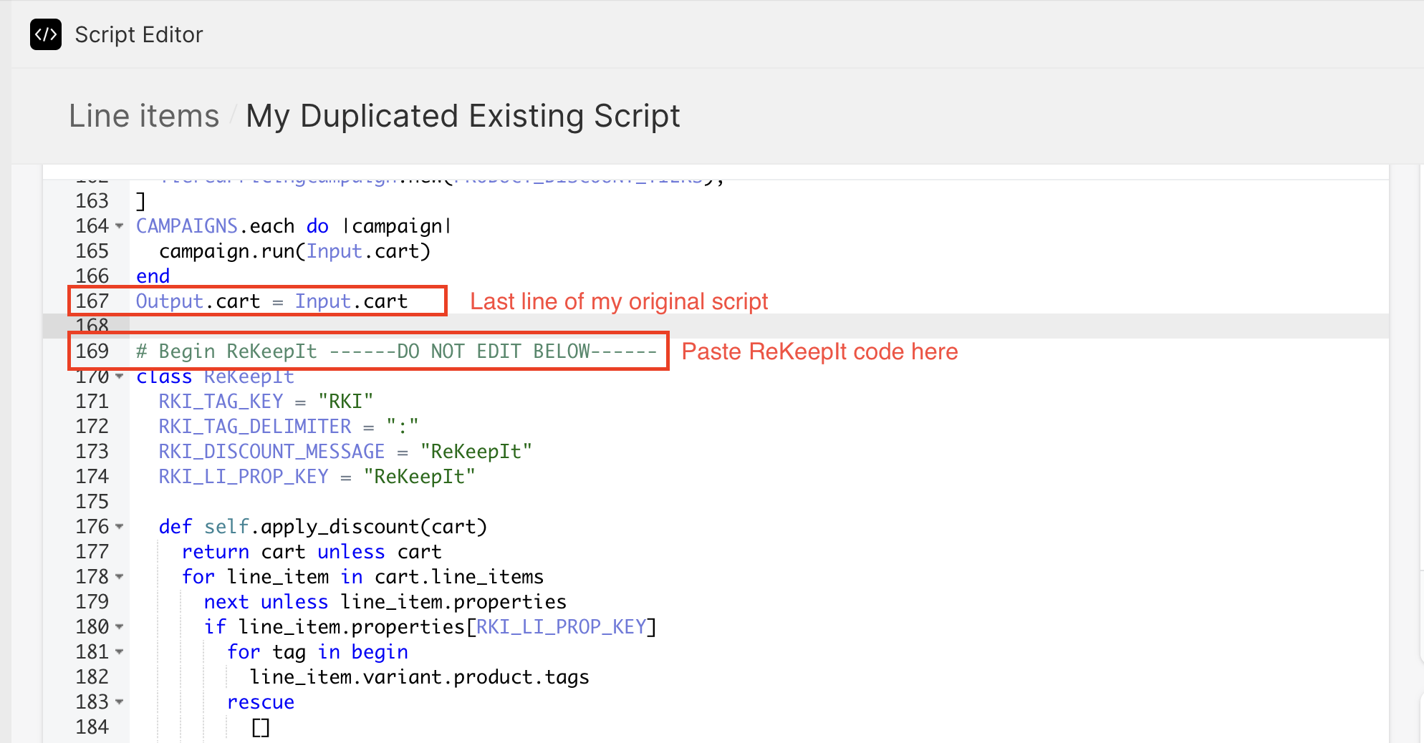The image size is (1424, 743).
Task: Click line number 172 in the gutter
Action: [92, 427]
